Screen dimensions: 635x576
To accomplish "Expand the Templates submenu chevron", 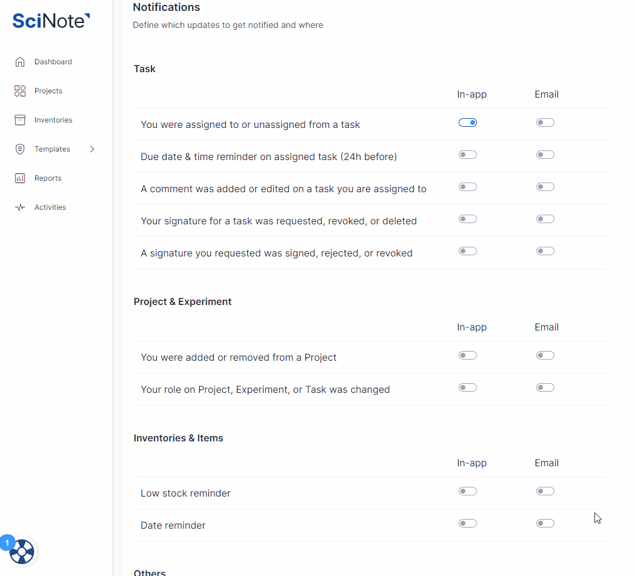I will 92,149.
